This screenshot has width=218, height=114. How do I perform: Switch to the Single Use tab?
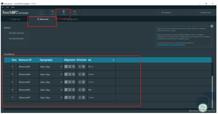tap(15, 19)
